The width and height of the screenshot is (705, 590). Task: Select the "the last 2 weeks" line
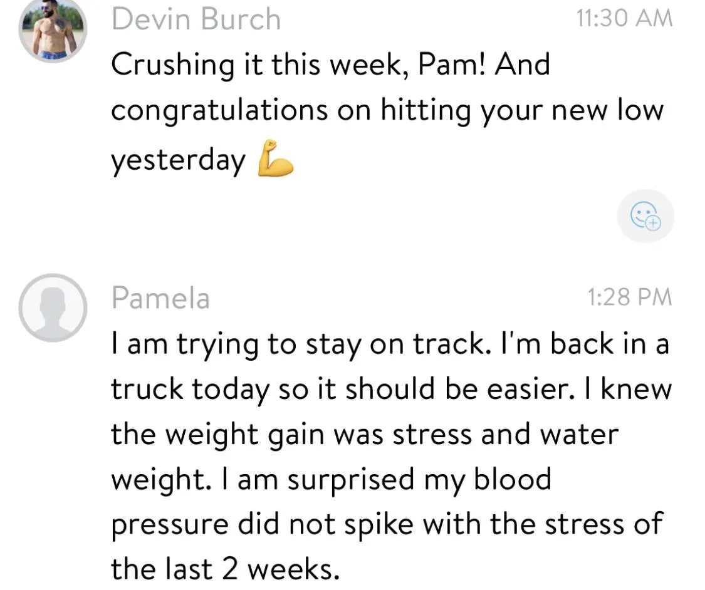click(x=225, y=569)
